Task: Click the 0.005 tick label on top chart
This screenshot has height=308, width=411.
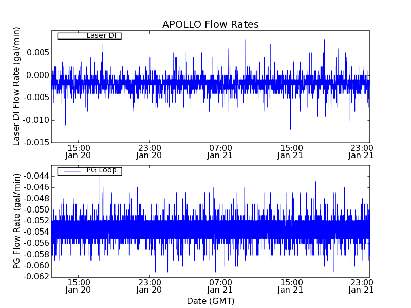Action: point(38,53)
